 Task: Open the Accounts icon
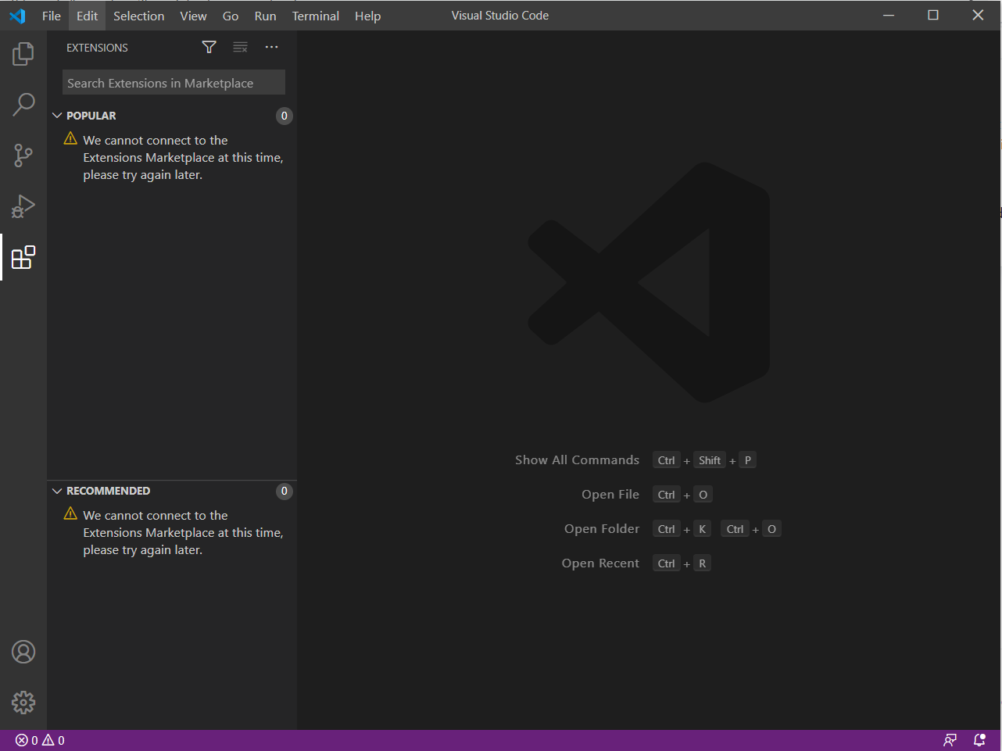click(23, 651)
